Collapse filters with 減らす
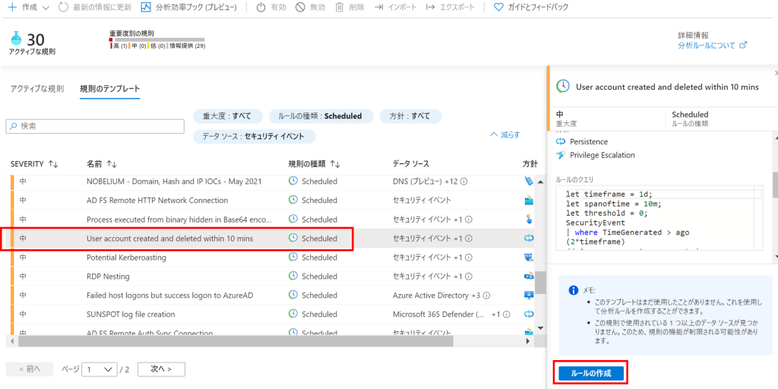Image resolution: width=778 pixels, height=389 pixels. [505, 134]
